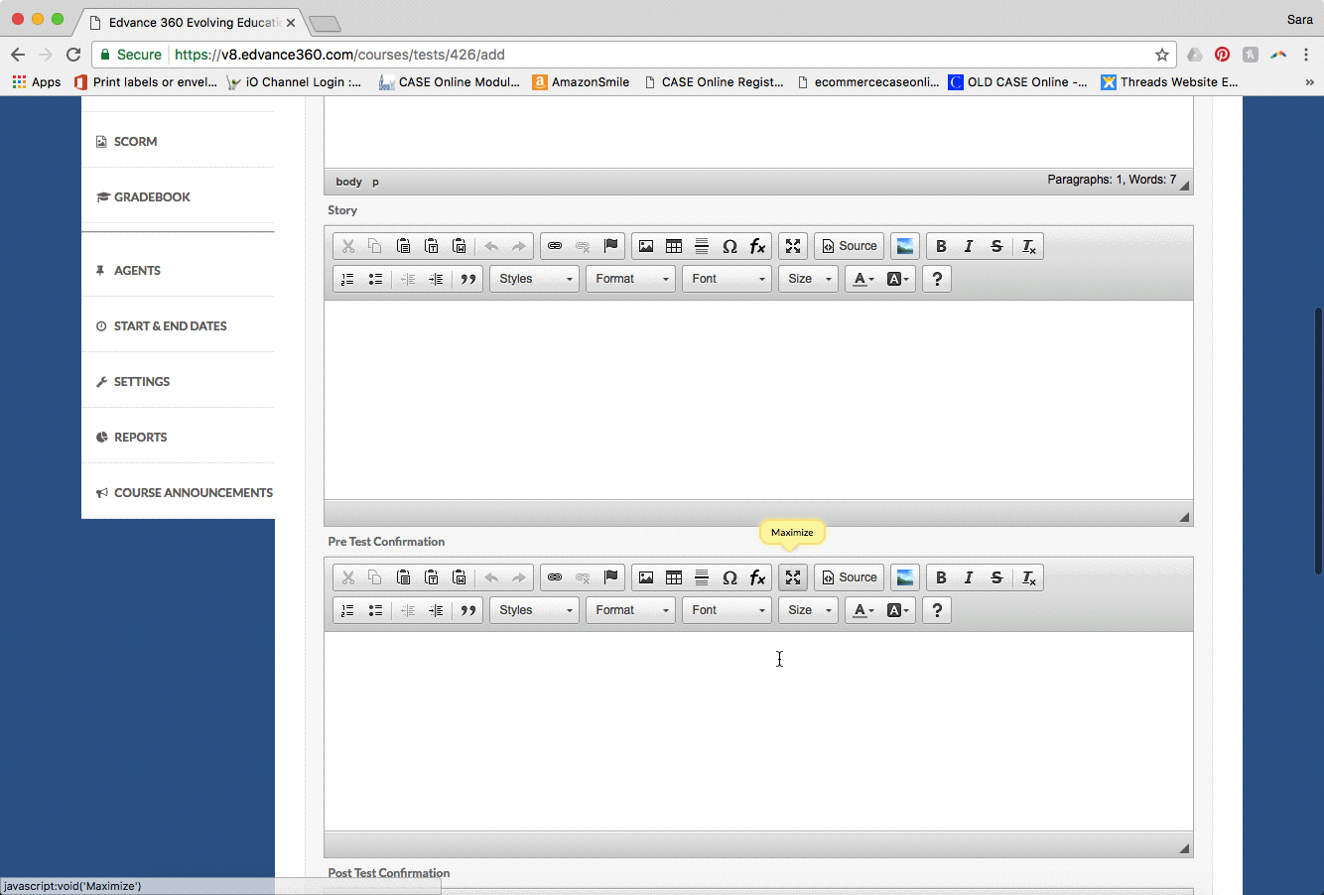Expand the Font dropdown in the Story editor
Screen dimensions: 1324x895
click(x=728, y=279)
